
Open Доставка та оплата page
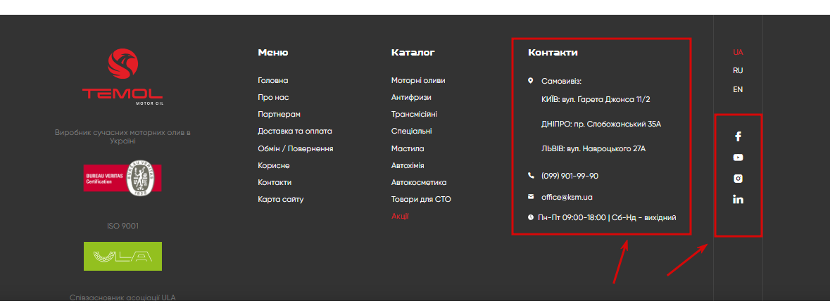tap(295, 131)
